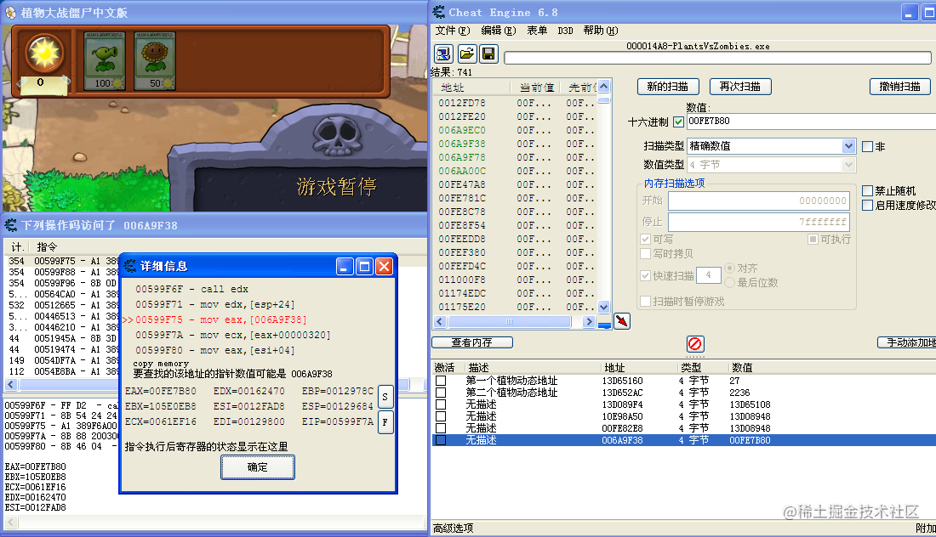Screen dimensions: 936x537
Task: Click the red no-entry delete icon
Action: 695,344
